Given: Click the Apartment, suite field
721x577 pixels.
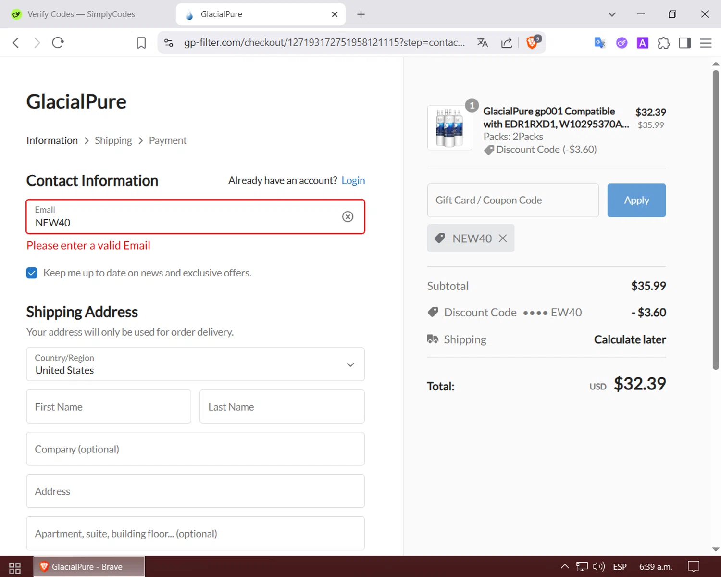Looking at the screenshot, I should [x=195, y=534].
